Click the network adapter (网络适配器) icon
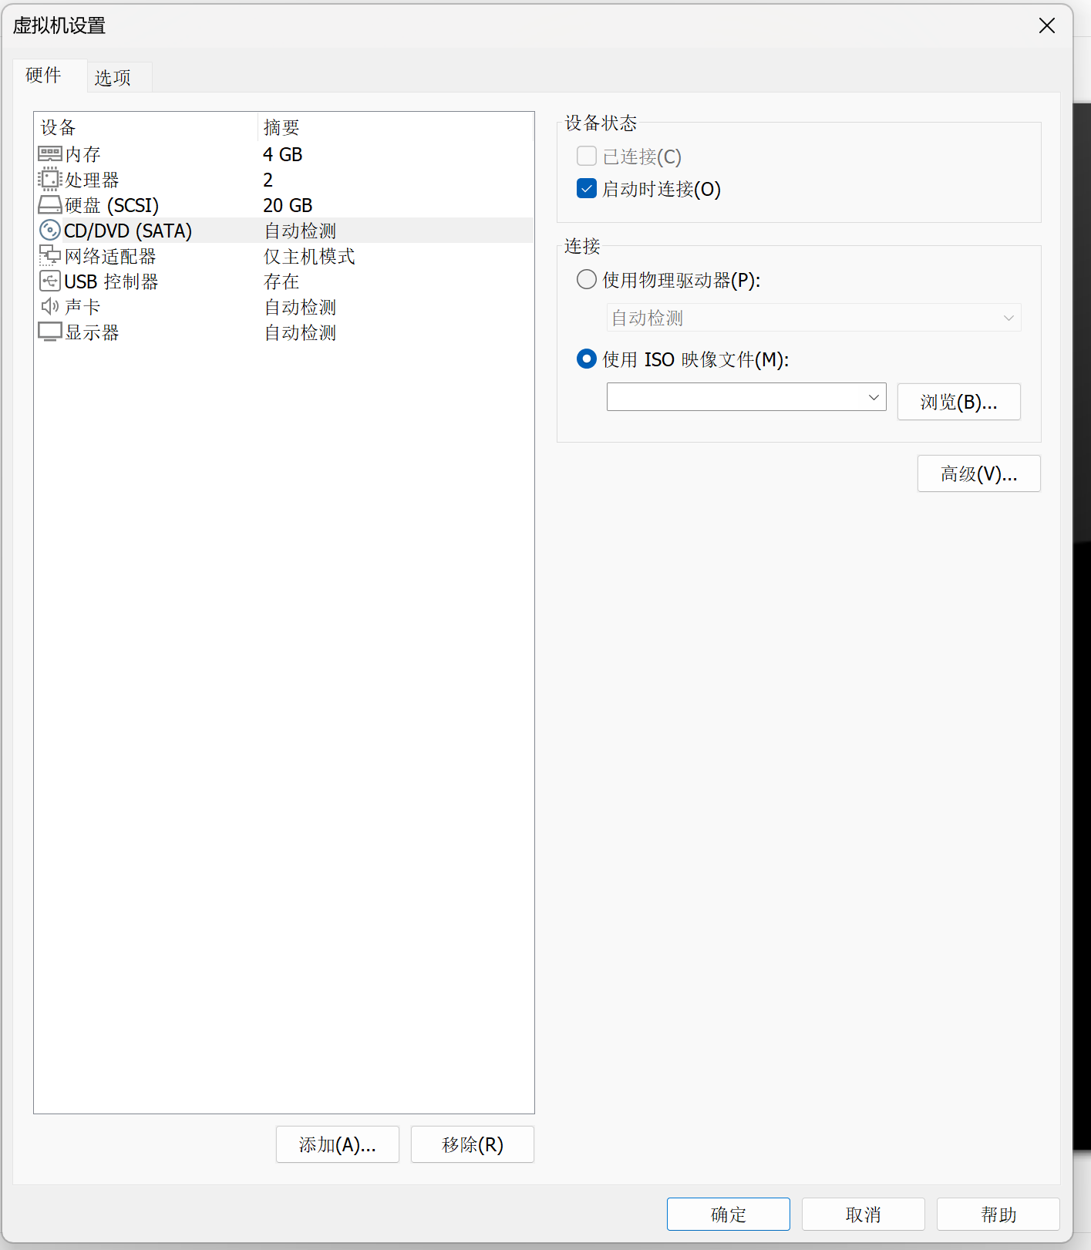Image resolution: width=1091 pixels, height=1250 pixels. 50,256
